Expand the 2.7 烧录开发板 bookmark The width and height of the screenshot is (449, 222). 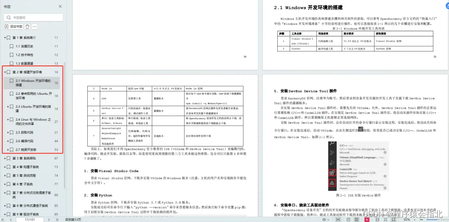(x=8, y=150)
